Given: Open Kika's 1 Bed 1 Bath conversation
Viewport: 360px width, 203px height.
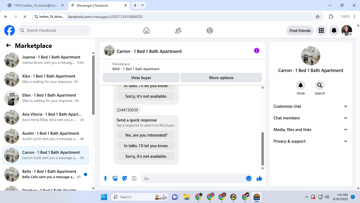Looking at the screenshot, I should click(x=46, y=79).
